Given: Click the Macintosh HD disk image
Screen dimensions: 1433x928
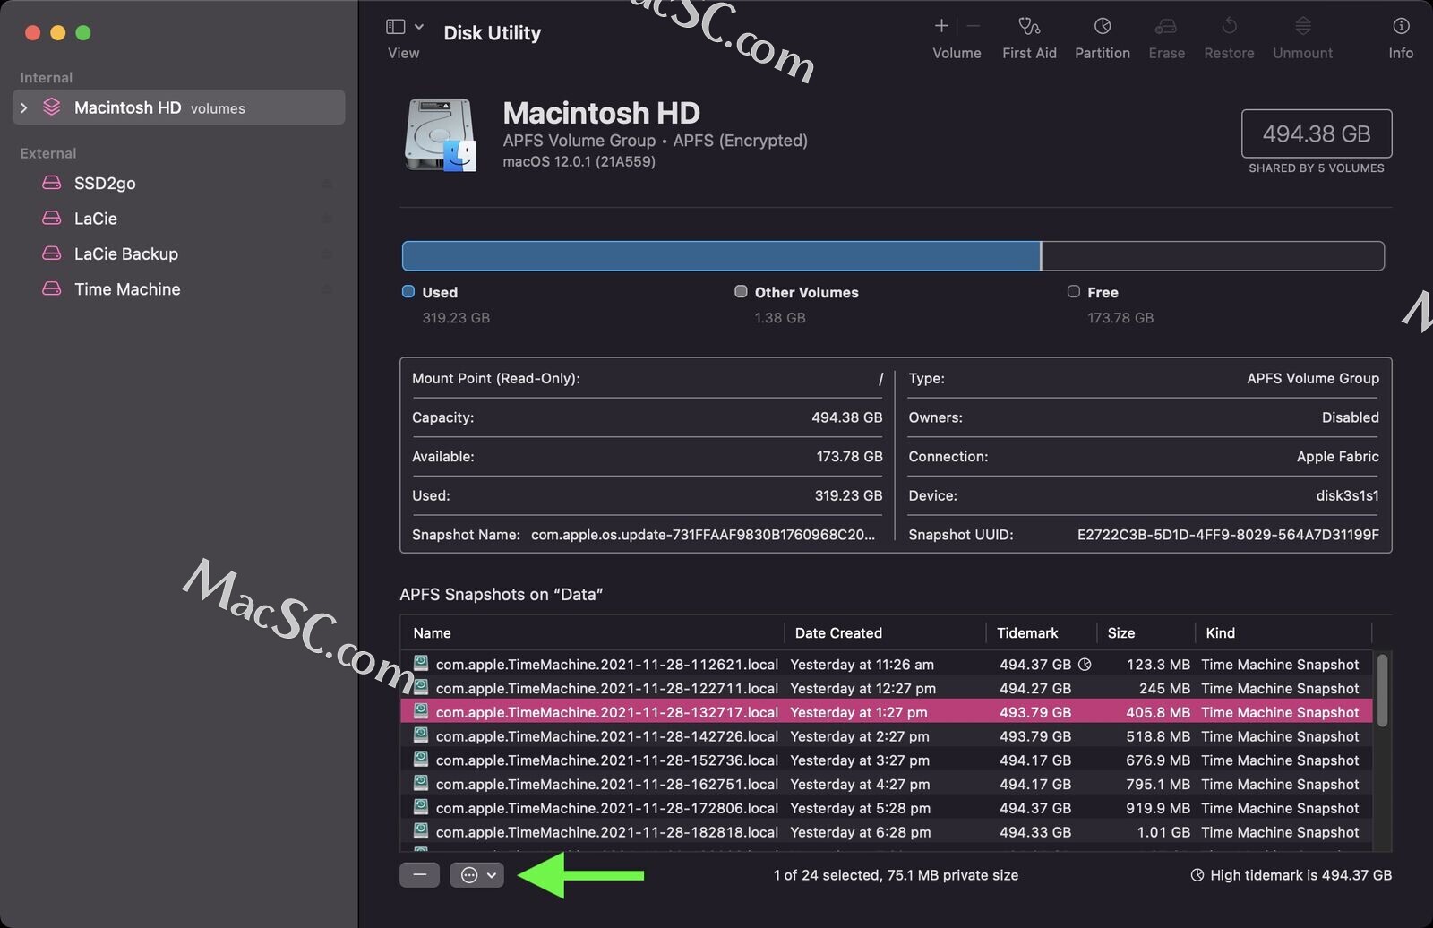Looking at the screenshot, I should tap(440, 134).
